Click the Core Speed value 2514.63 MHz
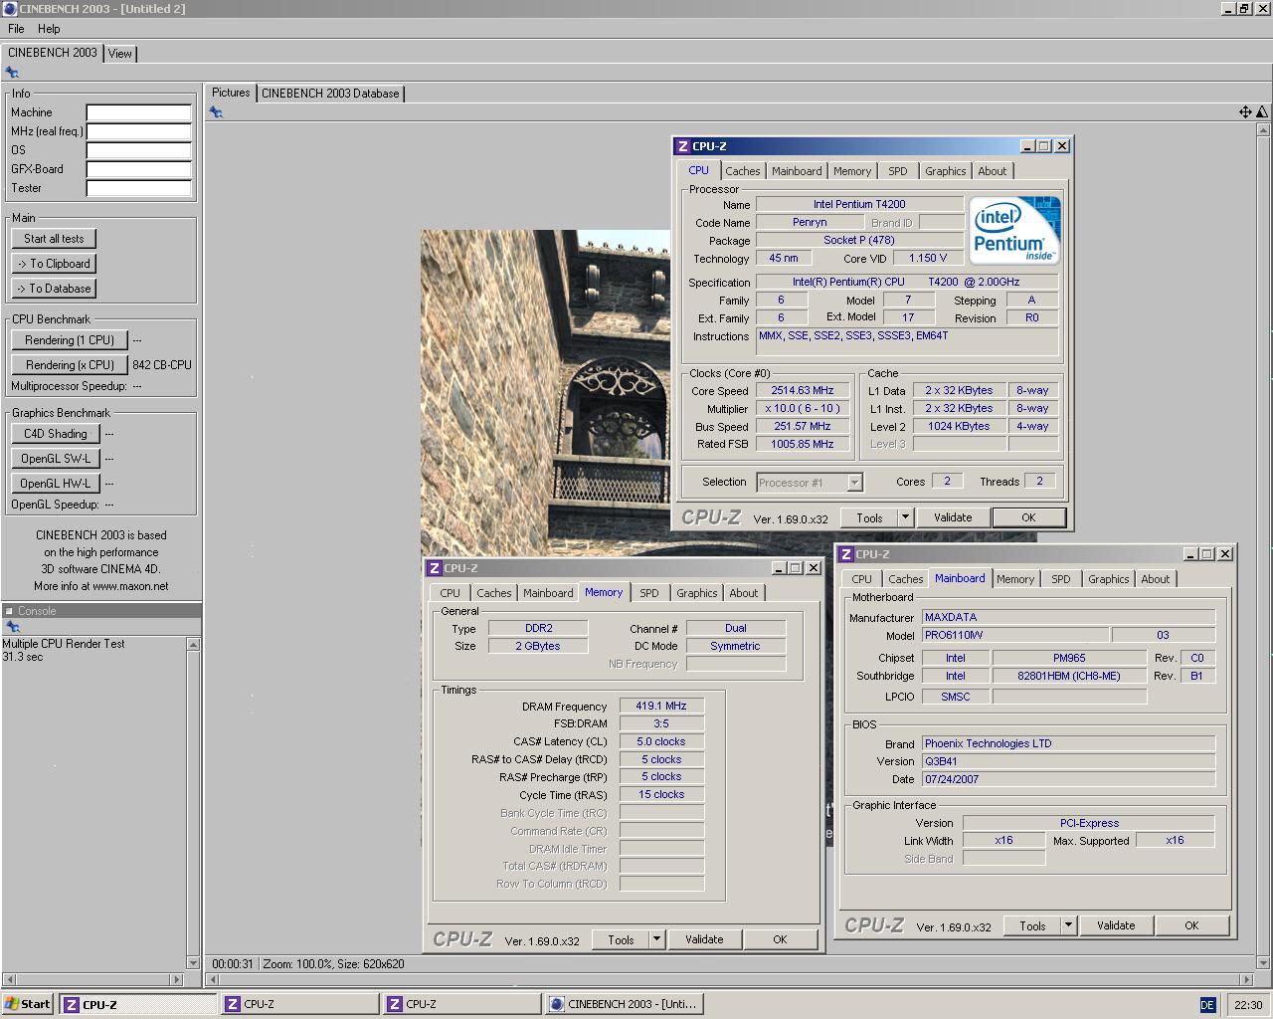 (x=803, y=390)
